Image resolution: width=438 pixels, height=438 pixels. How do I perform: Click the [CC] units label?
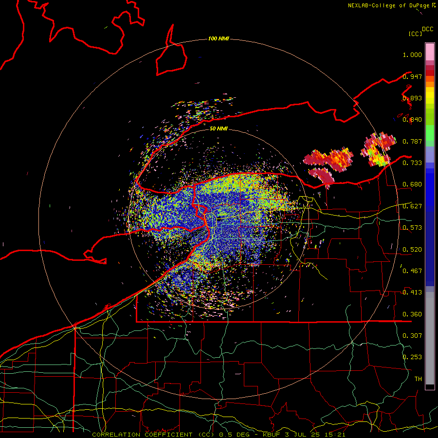point(415,34)
